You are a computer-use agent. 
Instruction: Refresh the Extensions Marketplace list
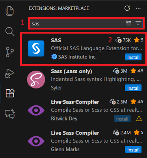point(127,8)
